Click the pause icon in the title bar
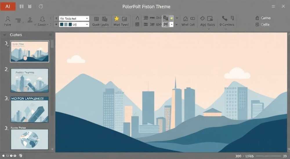 click(22, 6)
